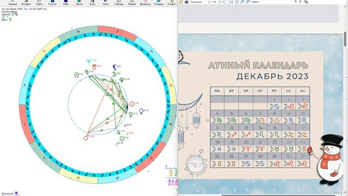Viewport: 348px width, 196px height.
Task: Open the Разное toolbar item
Action: pyautogui.click(x=132, y=3)
